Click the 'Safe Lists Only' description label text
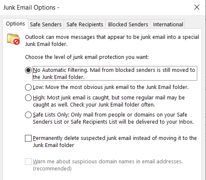The width and height of the screenshot is (206, 180). click(x=113, y=118)
